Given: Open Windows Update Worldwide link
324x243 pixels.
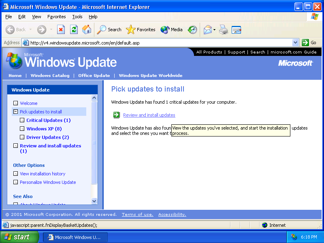Looking at the screenshot, I should (151, 75).
